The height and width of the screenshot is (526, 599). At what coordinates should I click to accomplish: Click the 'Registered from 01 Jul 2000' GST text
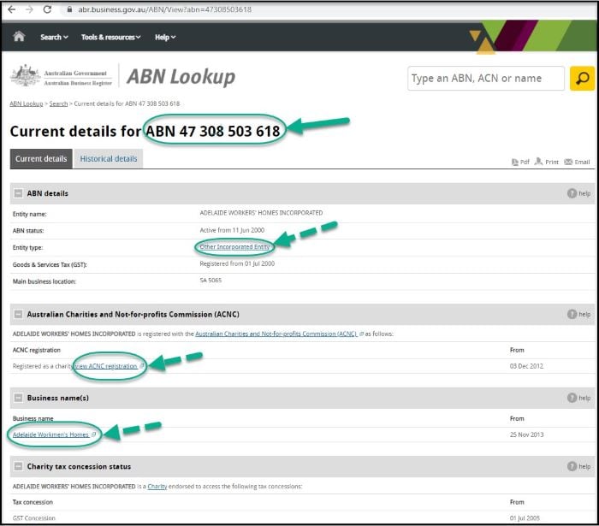[237, 263]
